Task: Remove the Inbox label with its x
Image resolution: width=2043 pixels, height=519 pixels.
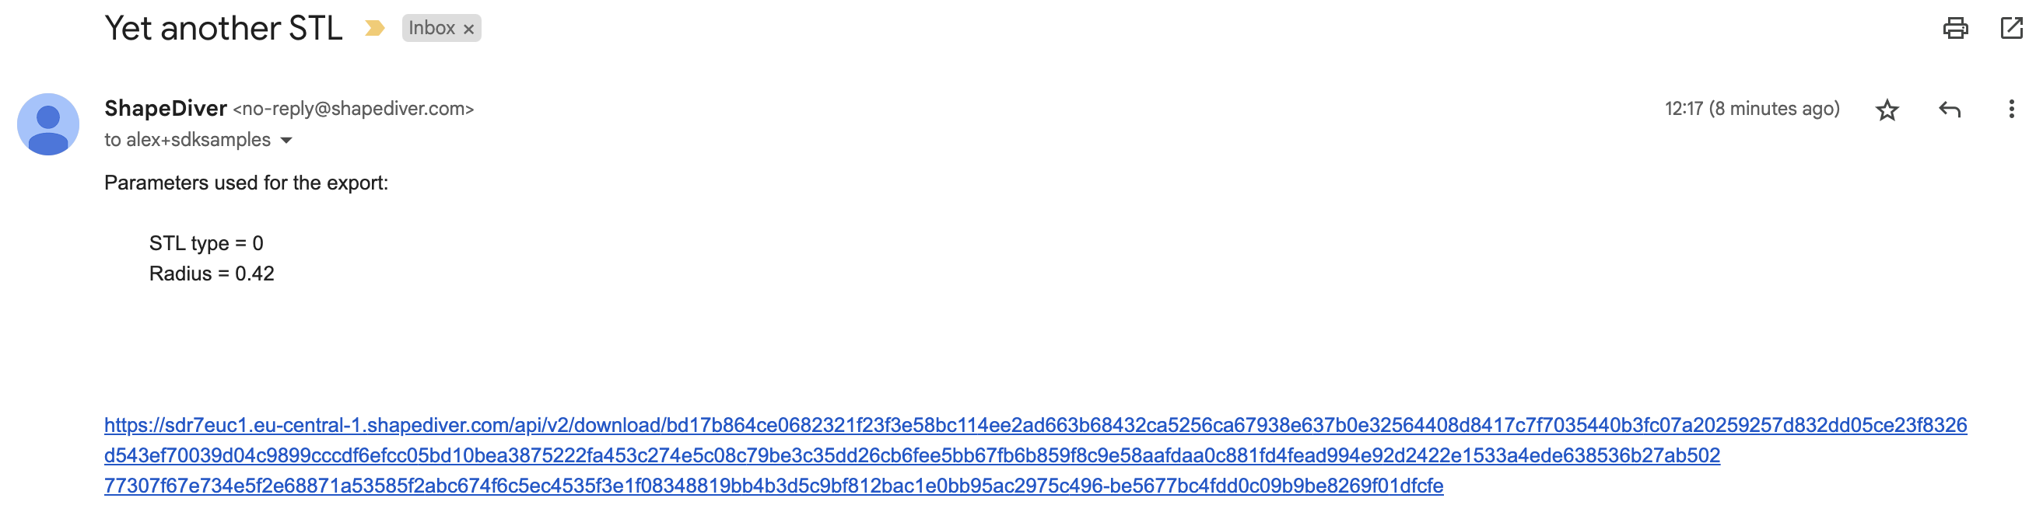Action: pyautogui.click(x=468, y=30)
